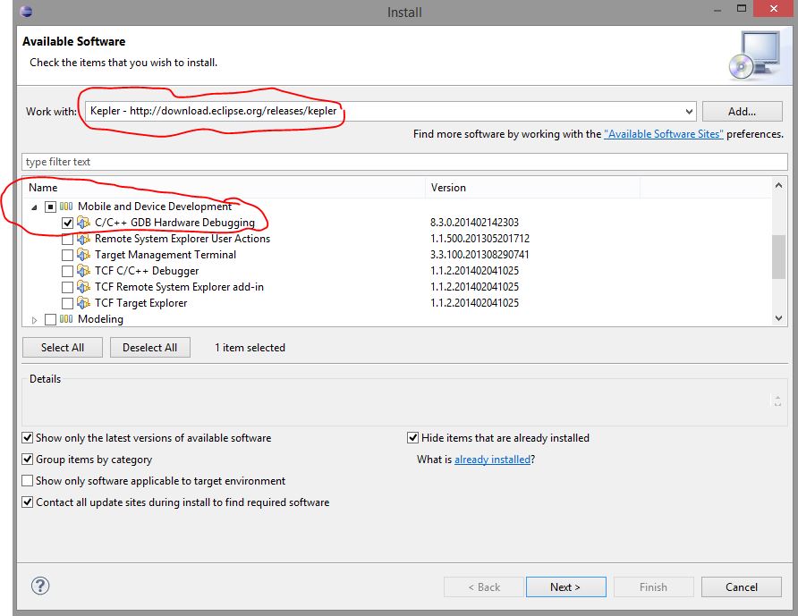
Task: Click the Modeling category icon
Action: (66, 319)
